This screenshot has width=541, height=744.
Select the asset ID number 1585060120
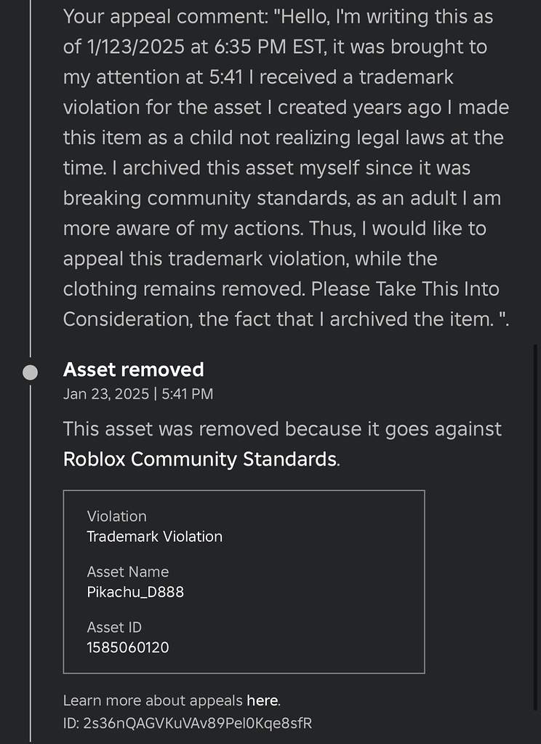(x=128, y=647)
